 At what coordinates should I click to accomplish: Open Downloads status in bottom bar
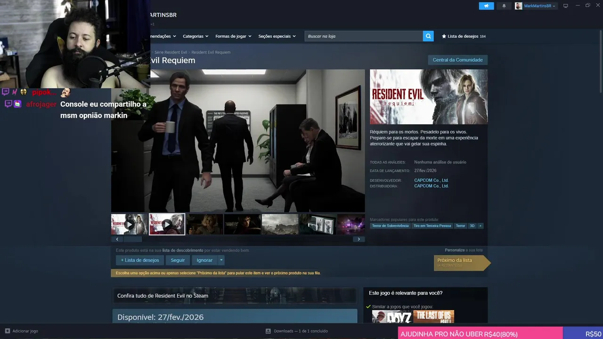coord(297,331)
